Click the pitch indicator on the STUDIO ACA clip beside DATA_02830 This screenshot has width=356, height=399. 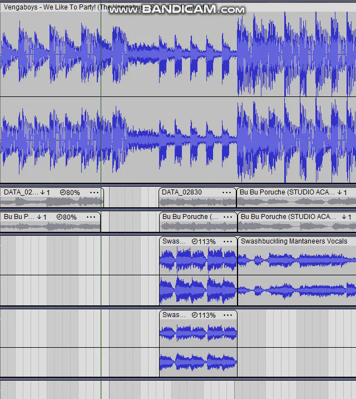342,192
